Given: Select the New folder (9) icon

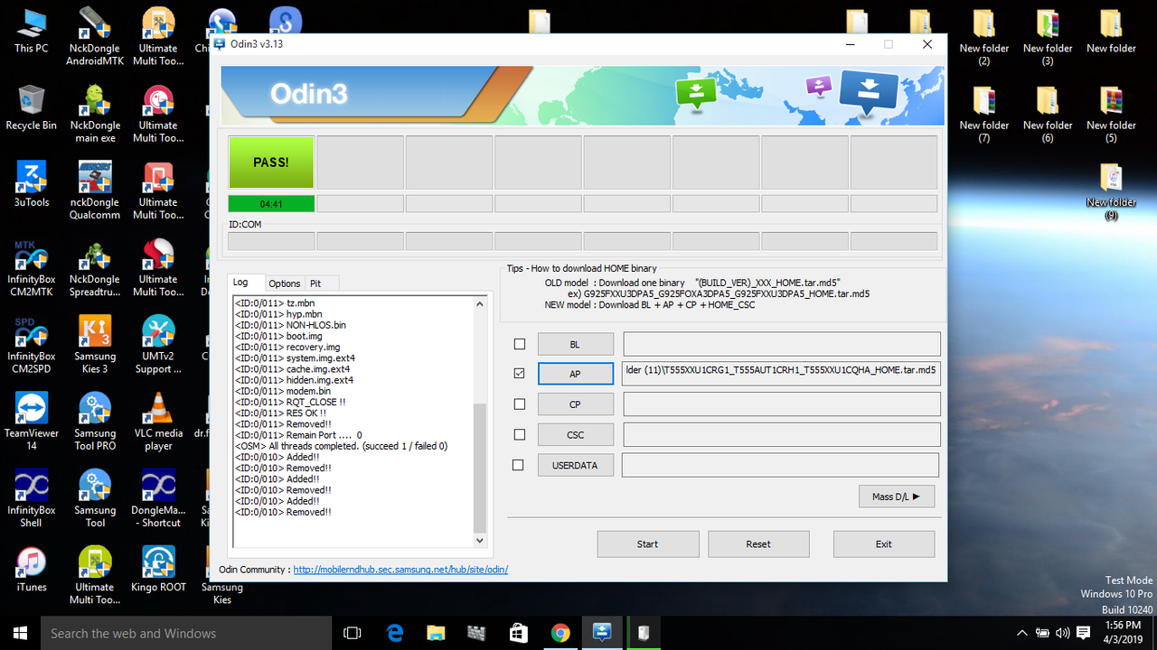Looking at the screenshot, I should pyautogui.click(x=1111, y=190).
